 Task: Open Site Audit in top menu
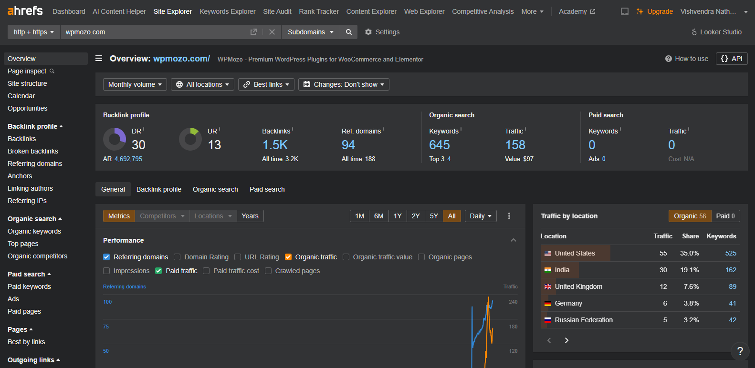click(x=277, y=11)
